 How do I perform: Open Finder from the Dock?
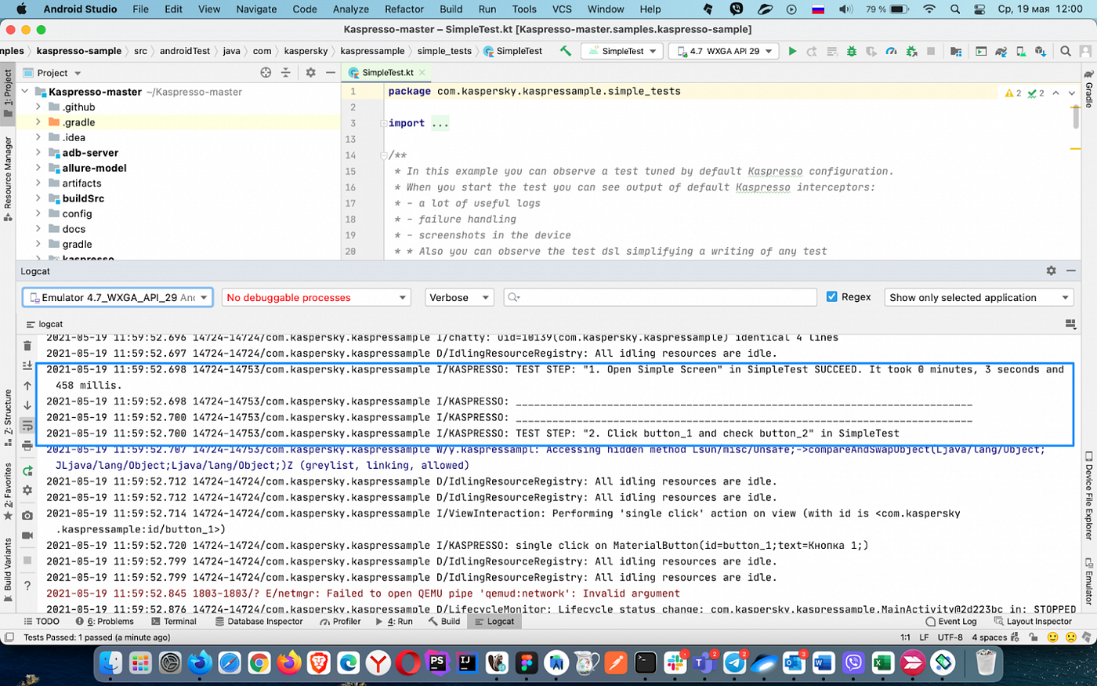tap(110, 663)
